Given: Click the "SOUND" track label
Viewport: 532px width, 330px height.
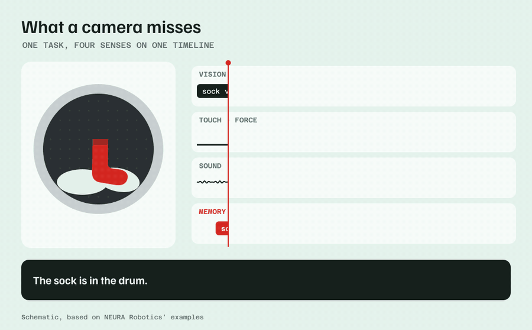Looking at the screenshot, I should tap(210, 166).
